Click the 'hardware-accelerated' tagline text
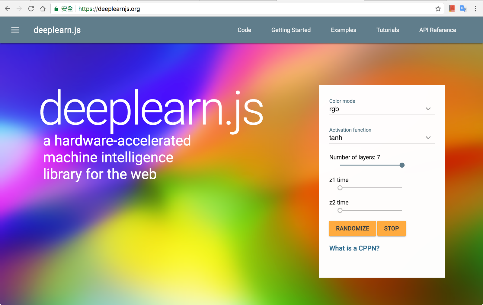The height and width of the screenshot is (305, 483). pyautogui.click(x=123, y=141)
